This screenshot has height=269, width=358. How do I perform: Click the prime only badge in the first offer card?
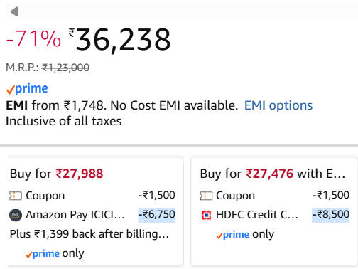55,253
